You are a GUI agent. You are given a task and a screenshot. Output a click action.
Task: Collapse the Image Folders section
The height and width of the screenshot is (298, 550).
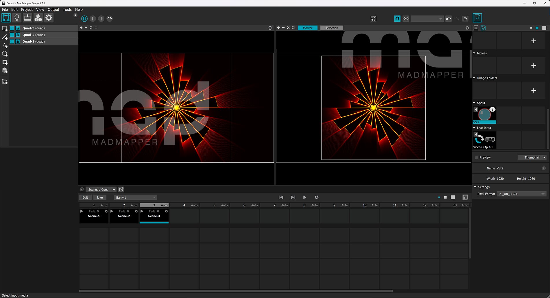point(474,78)
